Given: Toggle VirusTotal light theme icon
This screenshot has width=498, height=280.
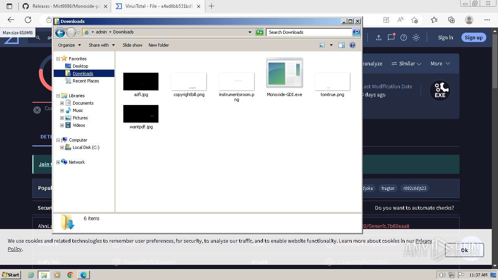Looking at the screenshot, I should [x=416, y=37].
